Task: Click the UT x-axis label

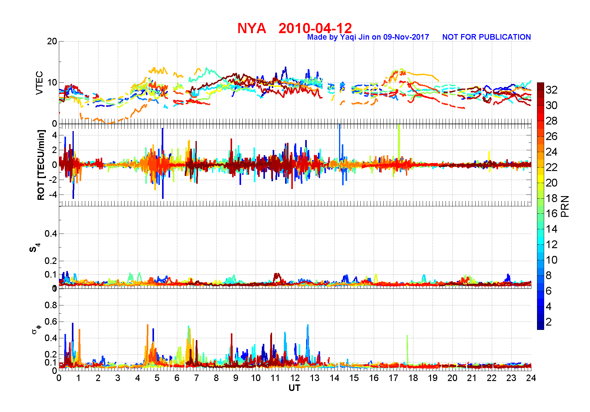Action: point(294,388)
